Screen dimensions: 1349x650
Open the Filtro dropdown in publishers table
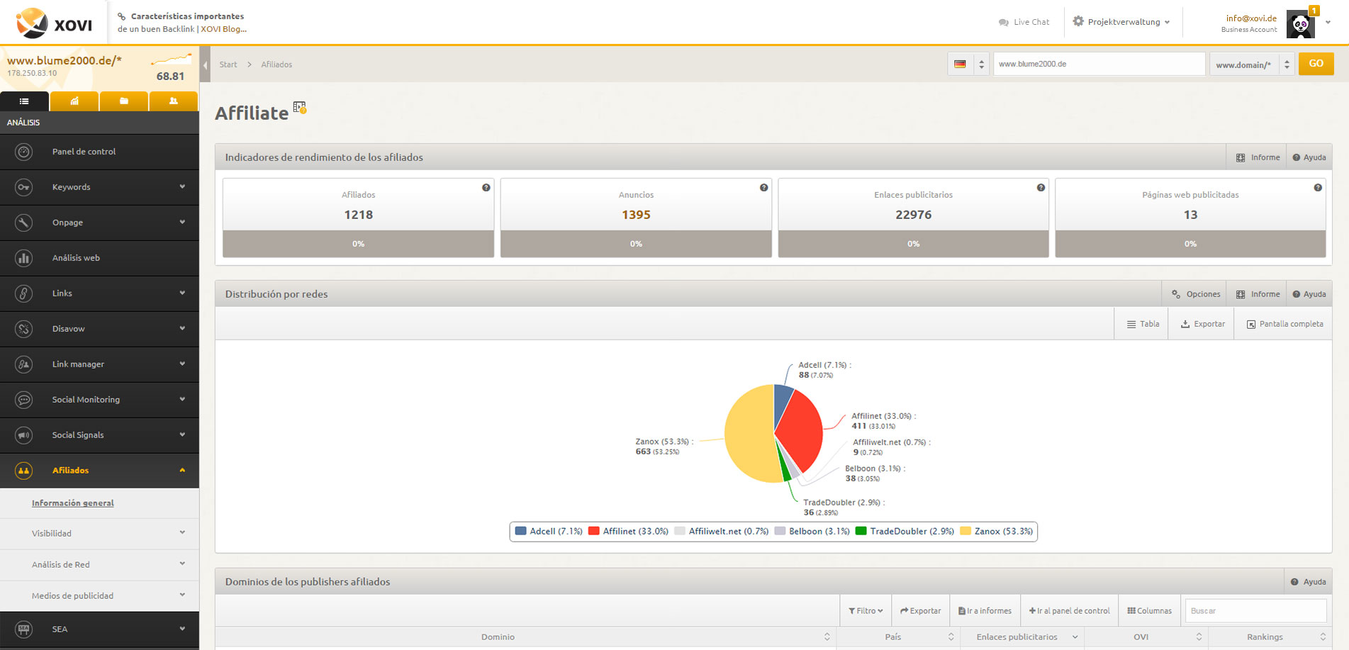tap(866, 611)
